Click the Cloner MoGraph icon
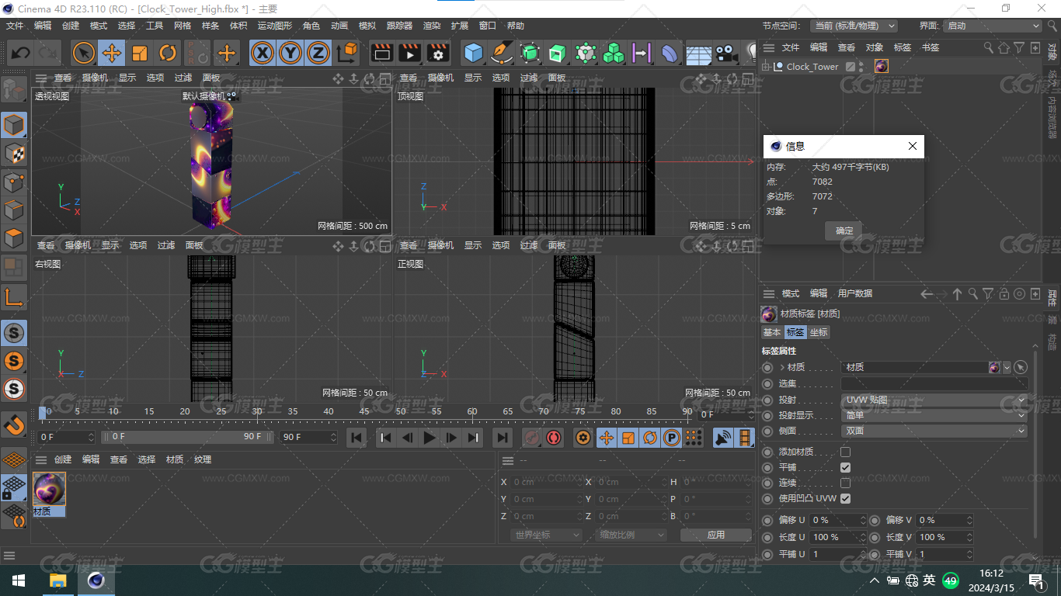 [614, 54]
